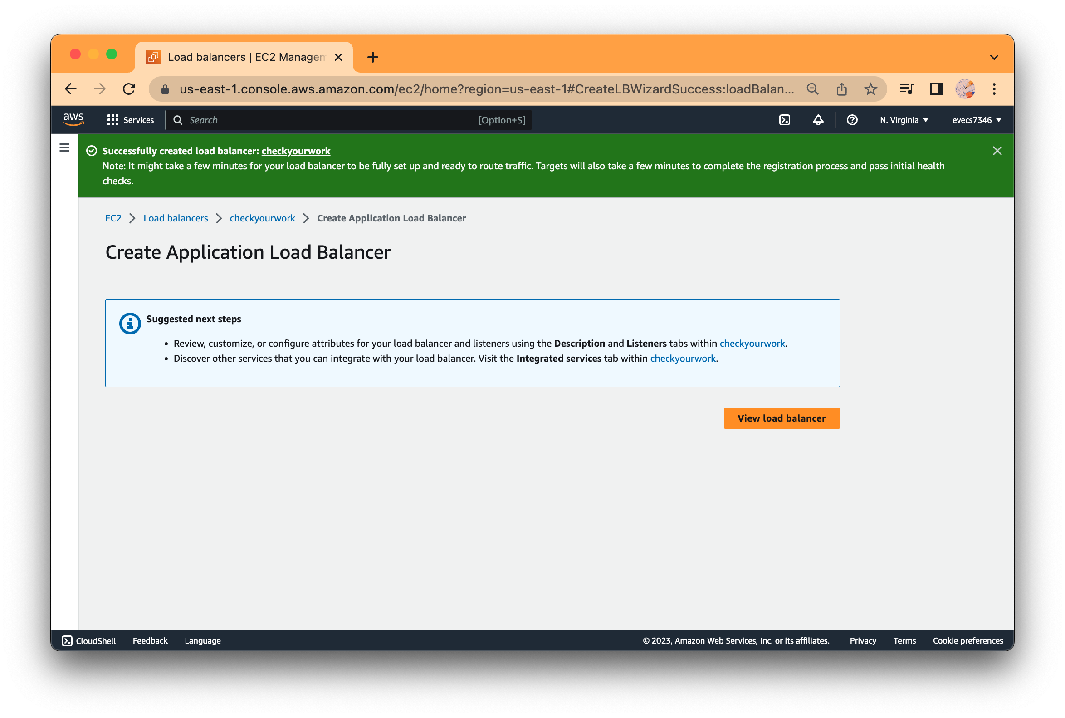The height and width of the screenshot is (718, 1065).
Task: Click the notifications bell icon
Action: point(820,120)
